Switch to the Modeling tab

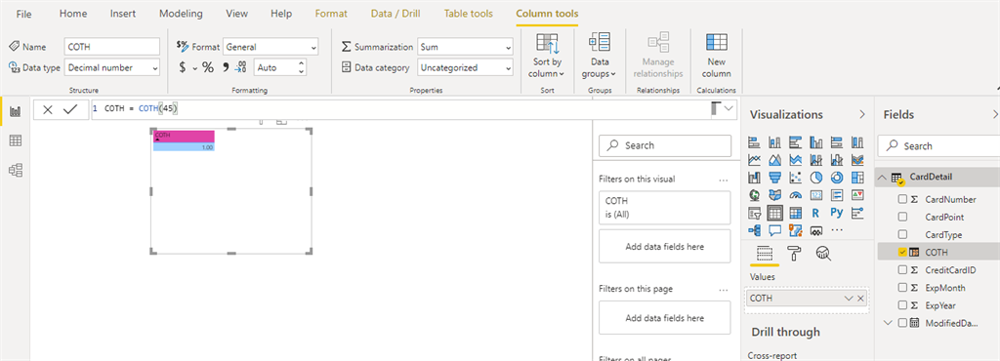click(x=181, y=14)
